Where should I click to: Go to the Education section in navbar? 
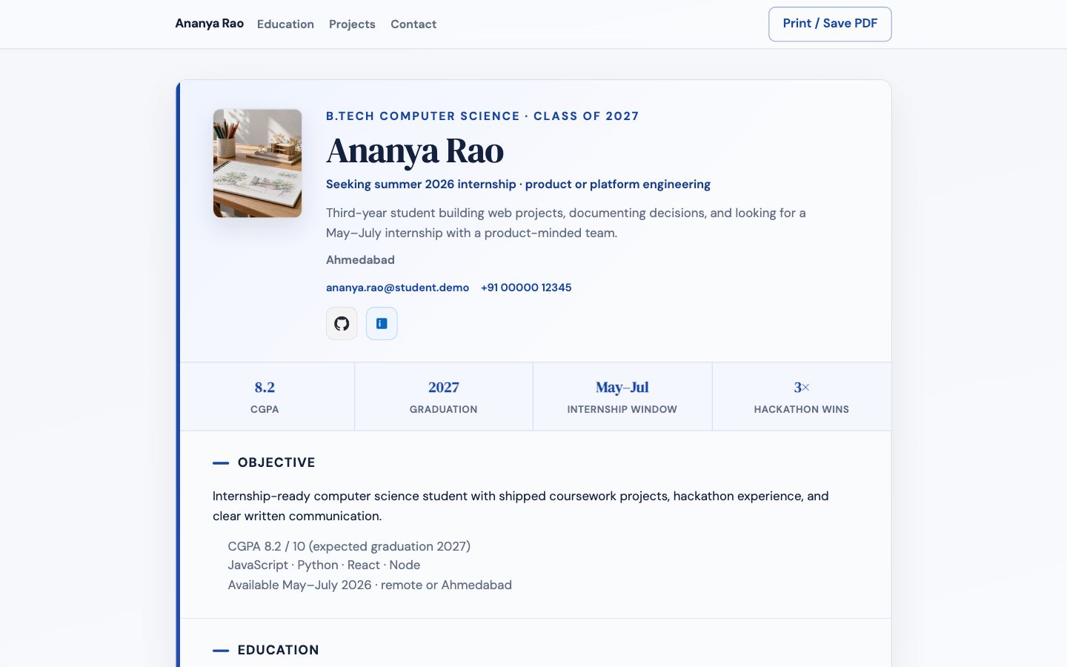coord(285,24)
